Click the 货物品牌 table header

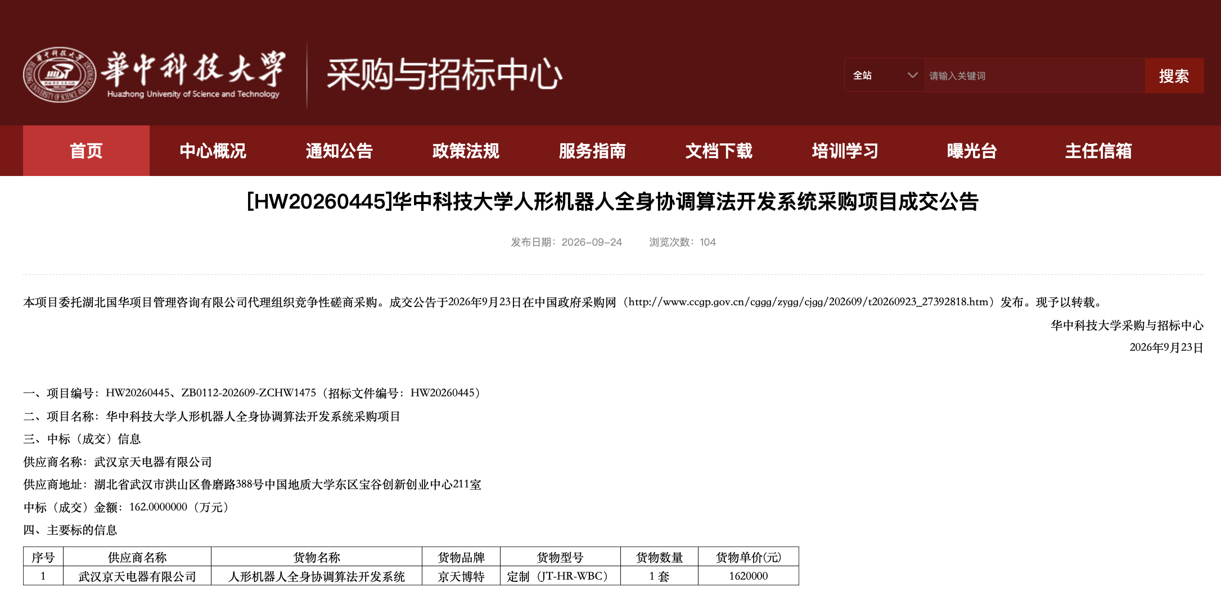461,557
